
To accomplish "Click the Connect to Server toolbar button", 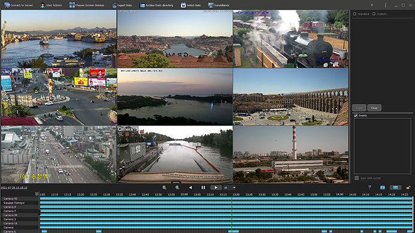I will point(19,5).
